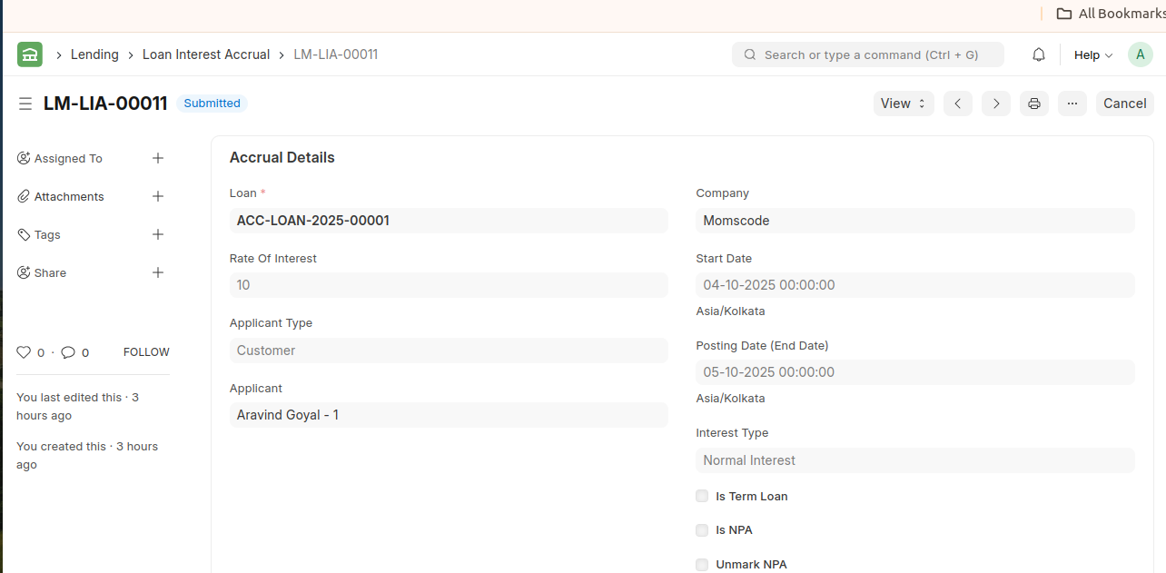Screen dimensions: 1166x573
Task: Open the user avatar menu
Action: 1140,54
